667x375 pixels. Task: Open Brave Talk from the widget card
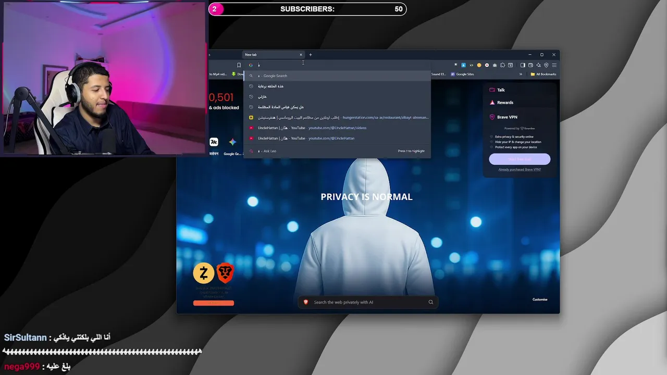pyautogui.click(x=501, y=90)
